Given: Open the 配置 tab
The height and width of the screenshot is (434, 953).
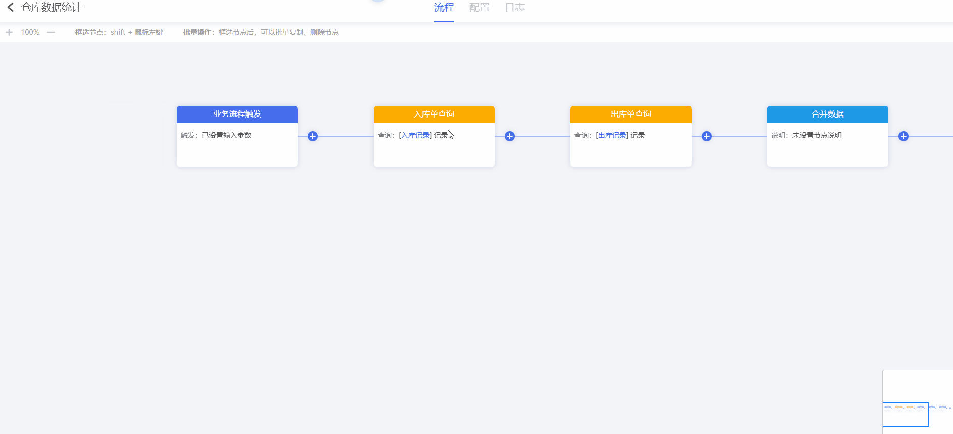Looking at the screenshot, I should pos(479,8).
